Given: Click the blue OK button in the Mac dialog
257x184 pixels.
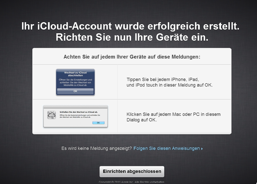Looking at the screenshot, I should 98,123.
